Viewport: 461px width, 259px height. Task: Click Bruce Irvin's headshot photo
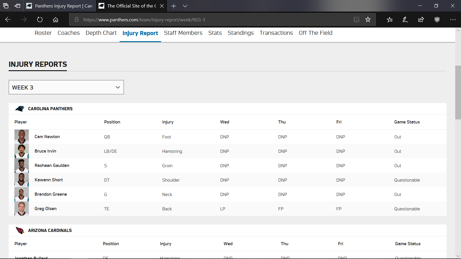[x=22, y=151]
